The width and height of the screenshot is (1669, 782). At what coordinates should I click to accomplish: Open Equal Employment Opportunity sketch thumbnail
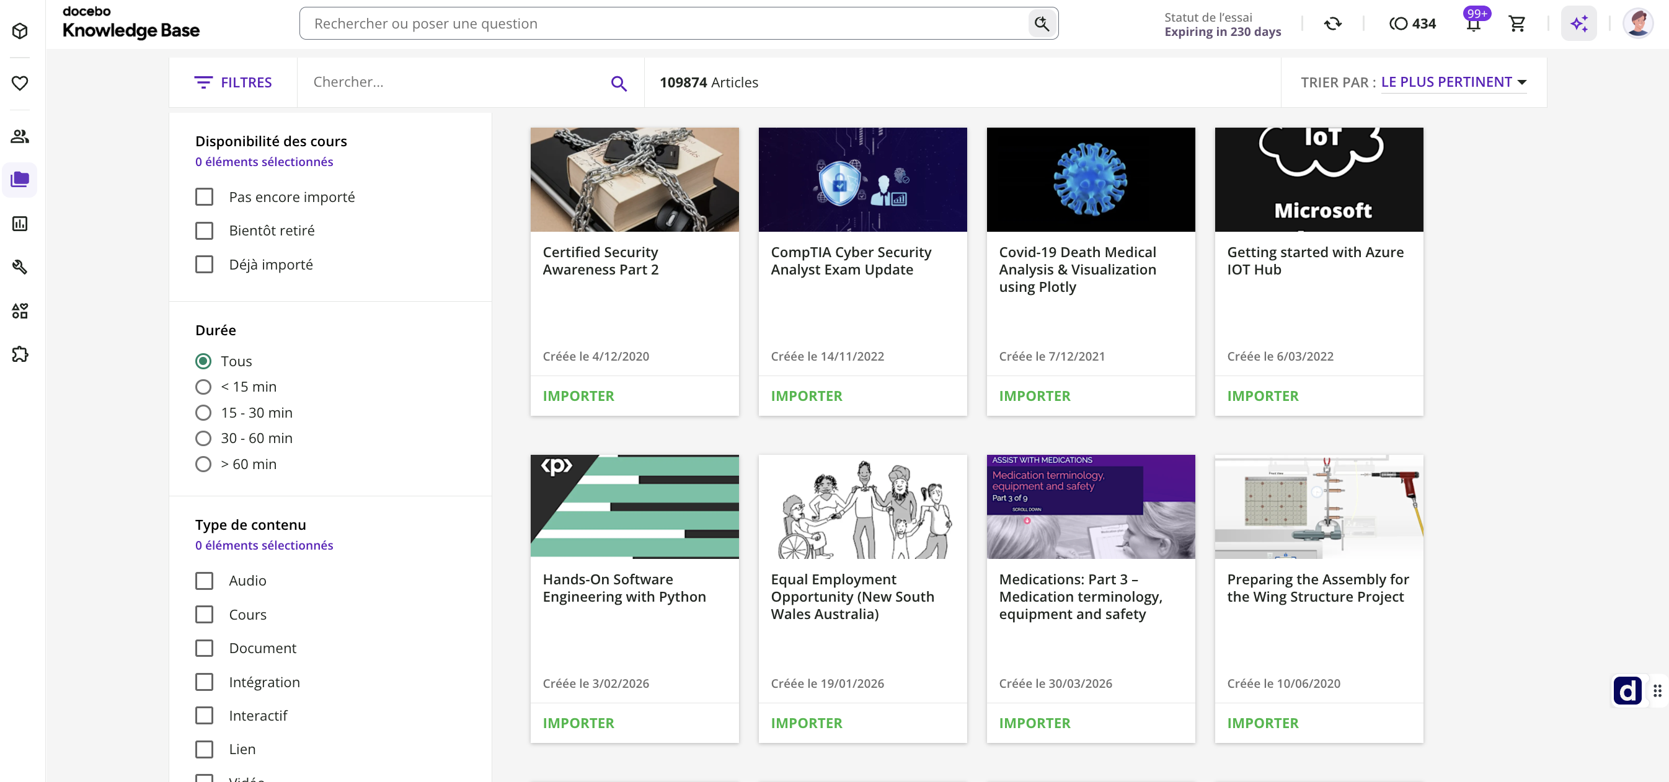click(x=862, y=507)
